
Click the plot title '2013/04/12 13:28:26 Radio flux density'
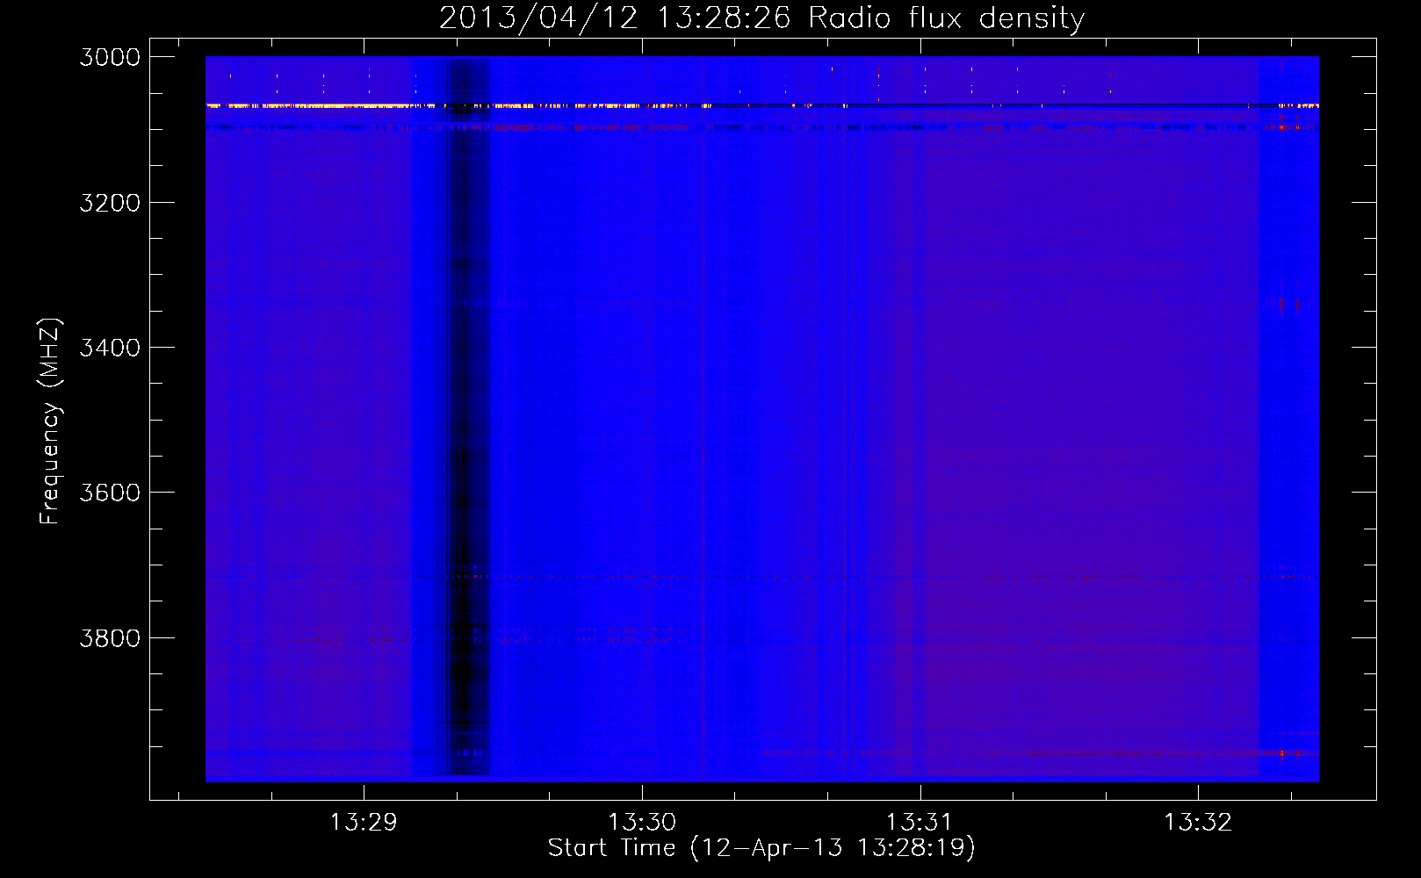point(761,18)
